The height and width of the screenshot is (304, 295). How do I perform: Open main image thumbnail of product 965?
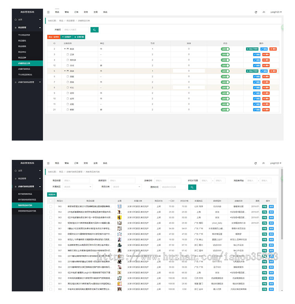coord(120,206)
